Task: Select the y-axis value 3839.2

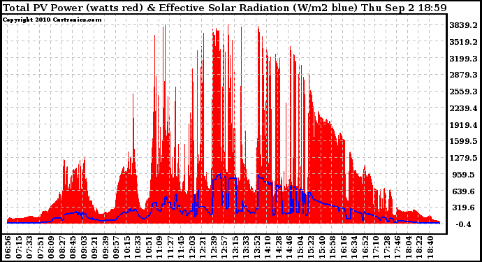Action: [463, 26]
